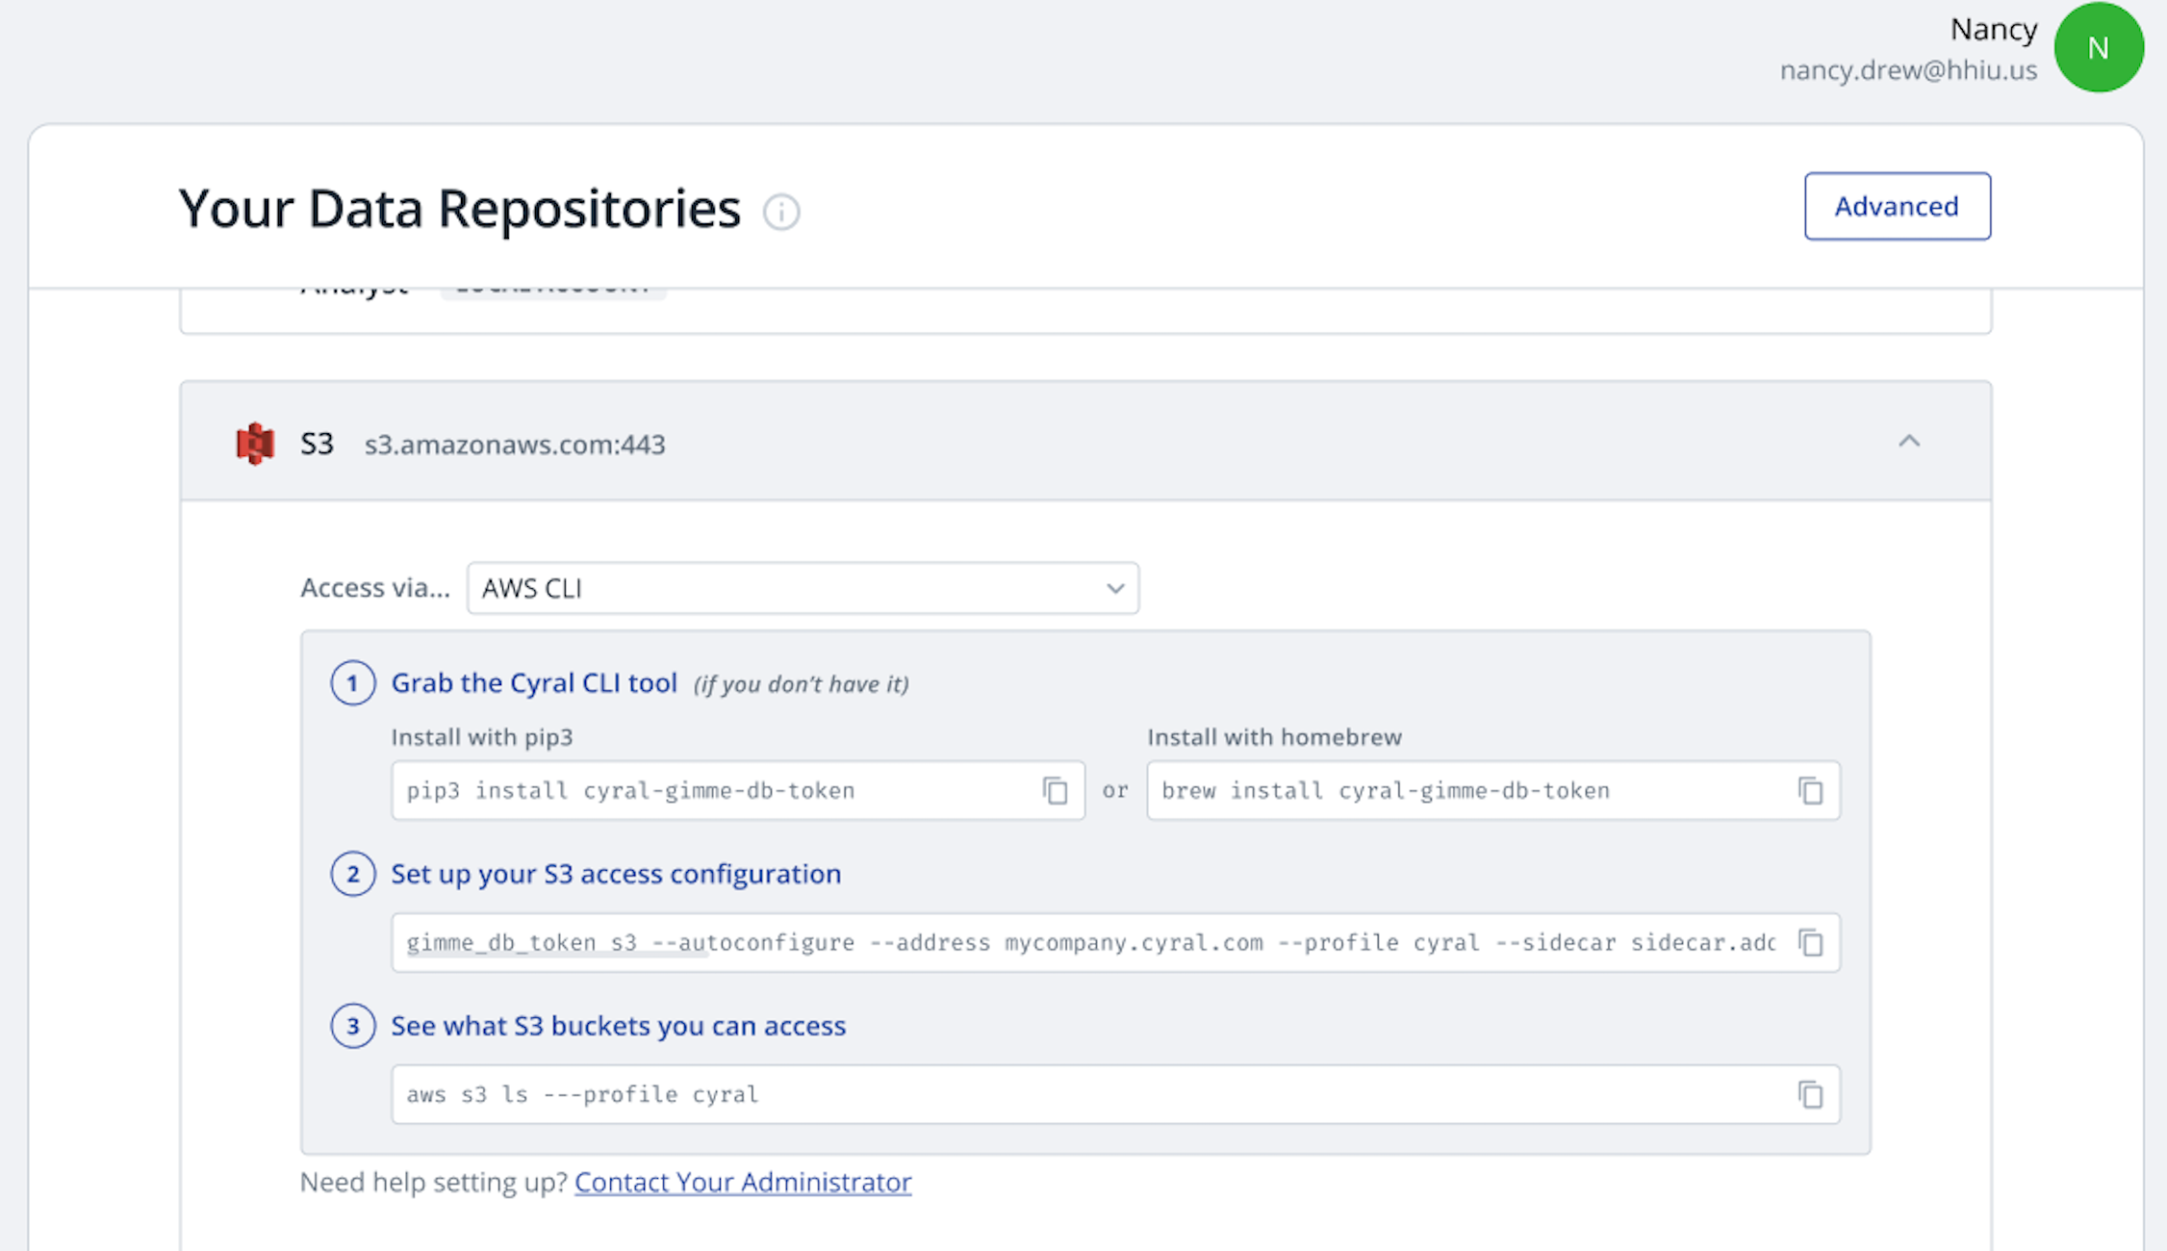Click the Advanced button
The image size is (2167, 1251).
pos(1897,206)
